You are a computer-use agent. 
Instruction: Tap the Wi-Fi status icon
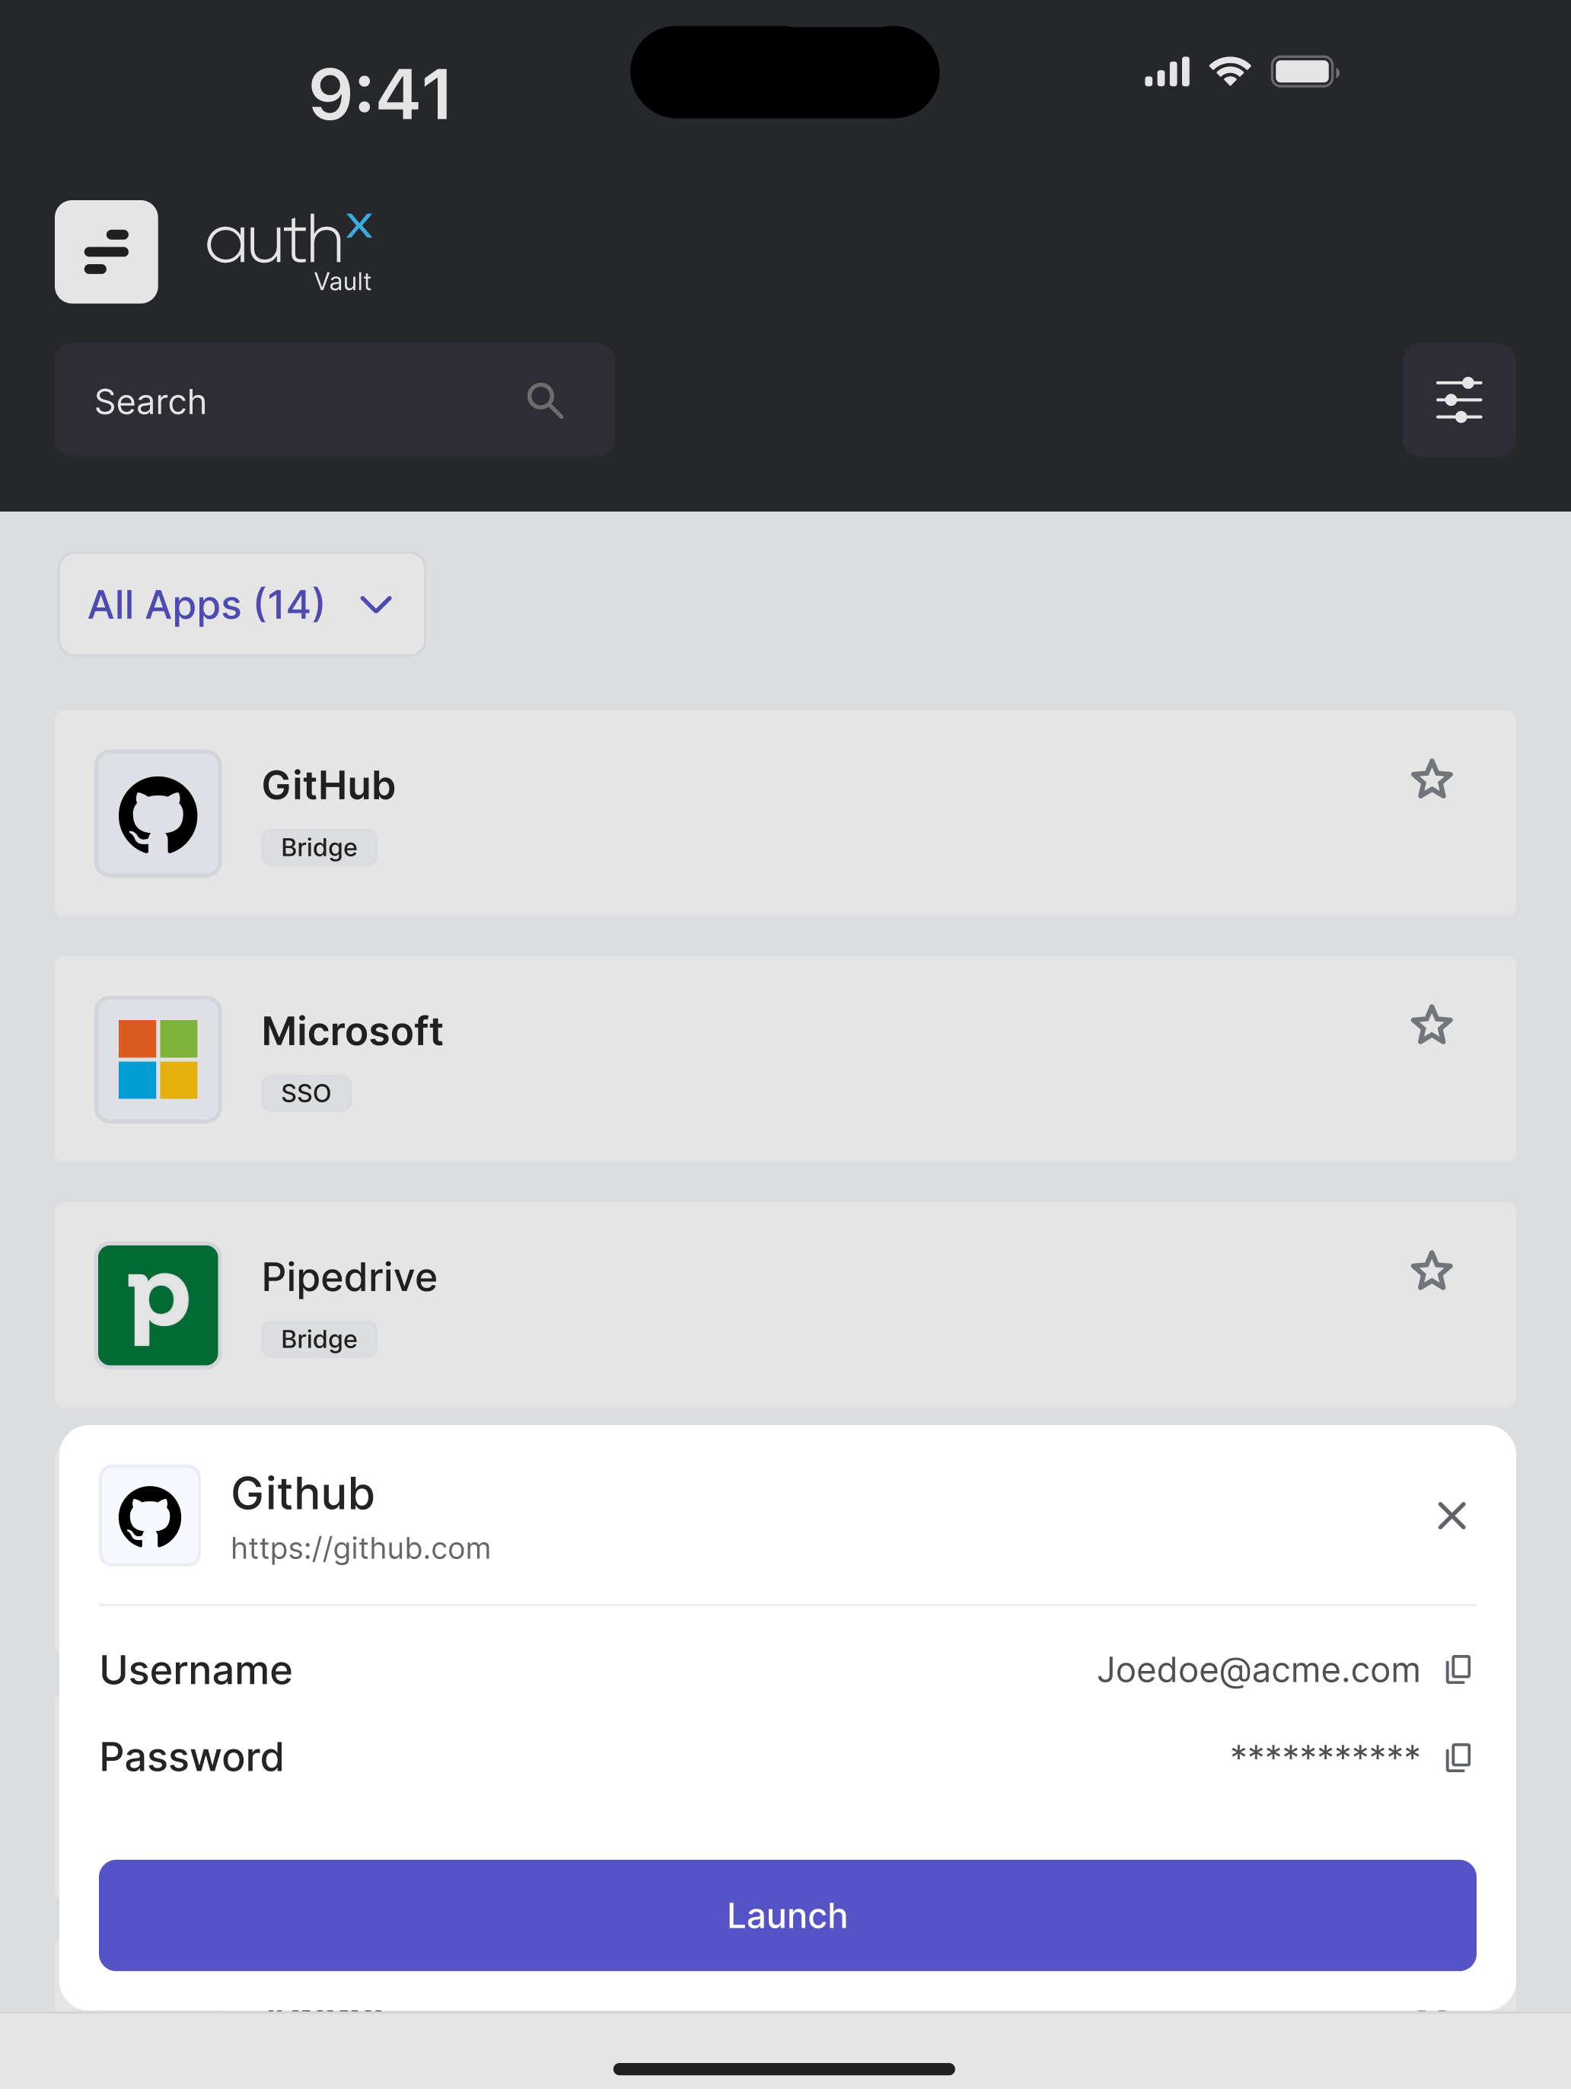1229,72
